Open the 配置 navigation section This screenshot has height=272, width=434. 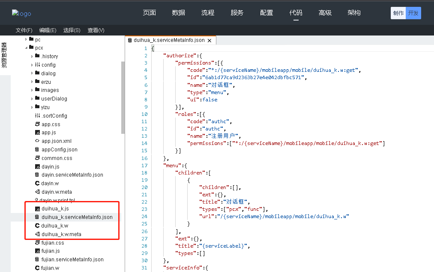coord(266,13)
